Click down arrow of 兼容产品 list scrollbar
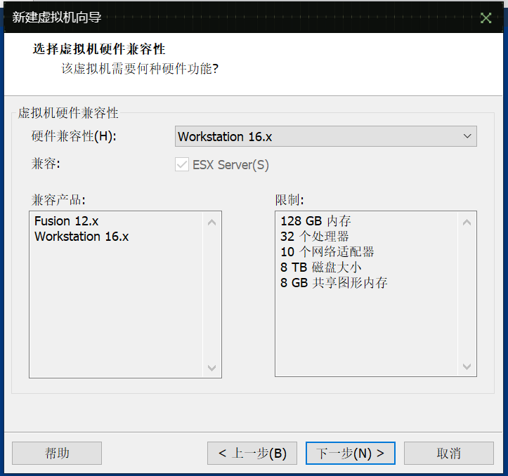 pos(212,368)
